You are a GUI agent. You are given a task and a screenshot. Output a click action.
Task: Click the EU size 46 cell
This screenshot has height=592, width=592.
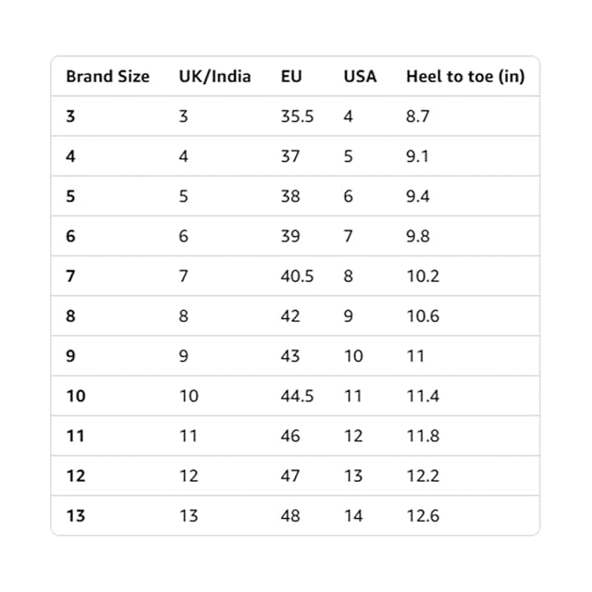(290, 436)
